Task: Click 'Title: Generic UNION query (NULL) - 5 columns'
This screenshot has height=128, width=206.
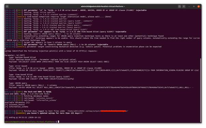Action: (33, 85)
